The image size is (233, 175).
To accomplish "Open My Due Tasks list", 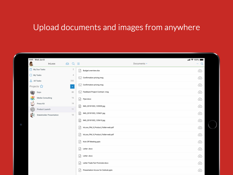I will pyautogui.click(x=52, y=69).
